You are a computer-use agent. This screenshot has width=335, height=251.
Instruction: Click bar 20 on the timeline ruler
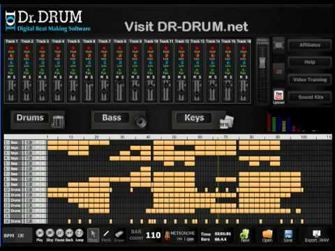(x=97, y=137)
